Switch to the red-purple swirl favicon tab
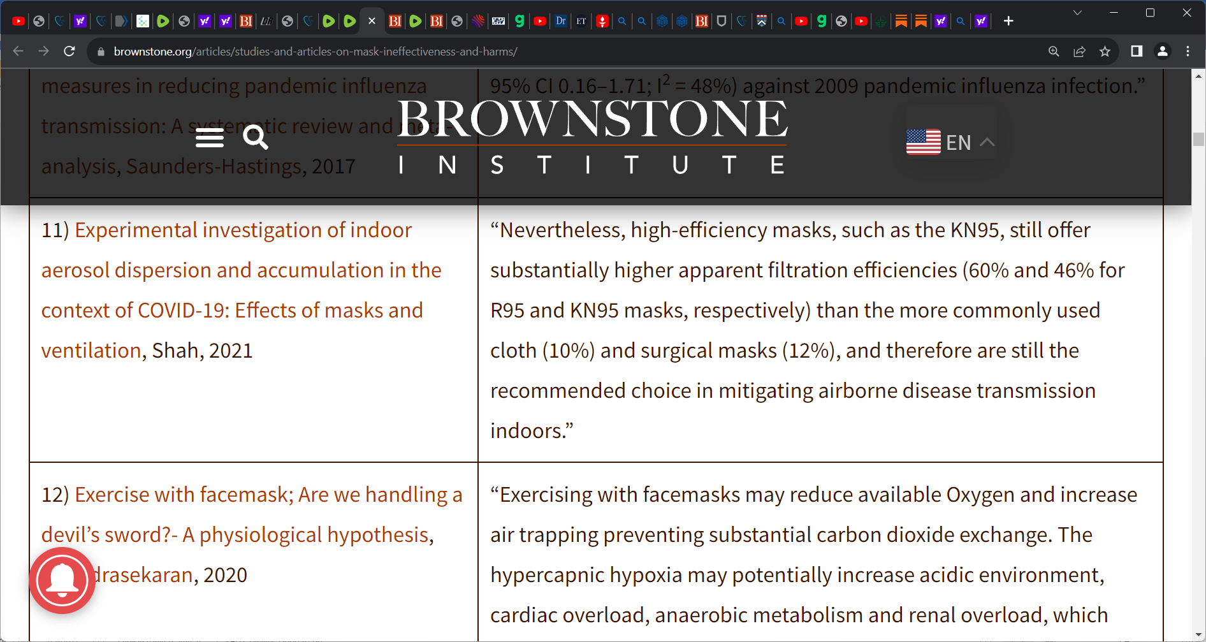 click(x=478, y=21)
